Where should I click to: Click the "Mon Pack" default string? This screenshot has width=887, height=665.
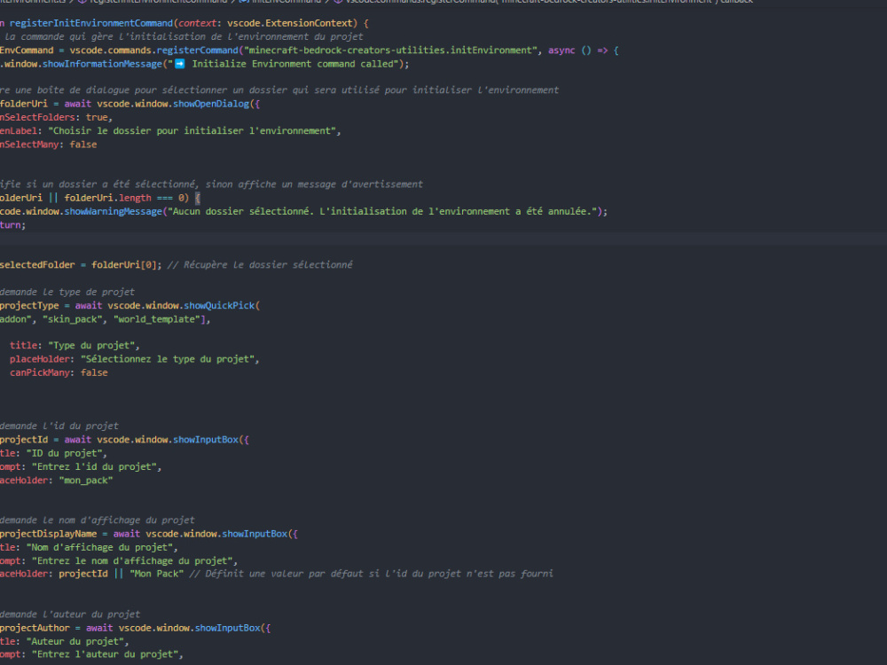pyautogui.click(x=157, y=574)
